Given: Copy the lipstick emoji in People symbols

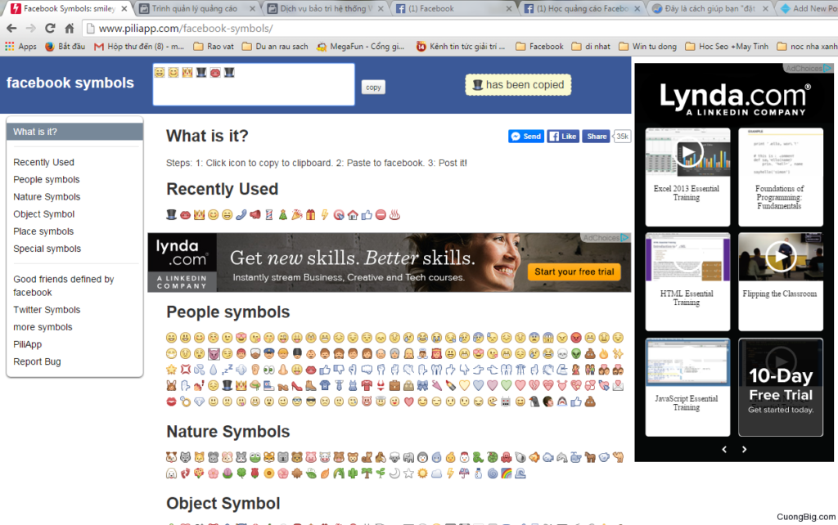Looking at the screenshot, I should (450, 386).
